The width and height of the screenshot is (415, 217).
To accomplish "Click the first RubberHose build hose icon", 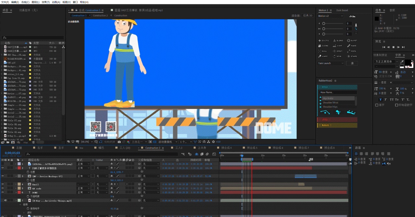I will pyautogui.click(x=325, y=112).
